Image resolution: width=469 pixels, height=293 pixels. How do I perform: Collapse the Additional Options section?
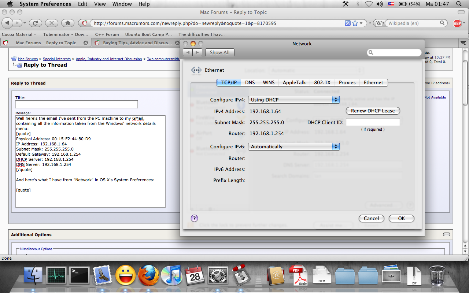(446, 234)
